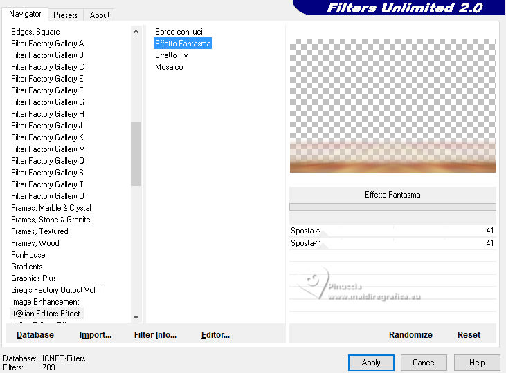506x373 pixels.
Task: Click the Database button
Action: coord(35,335)
